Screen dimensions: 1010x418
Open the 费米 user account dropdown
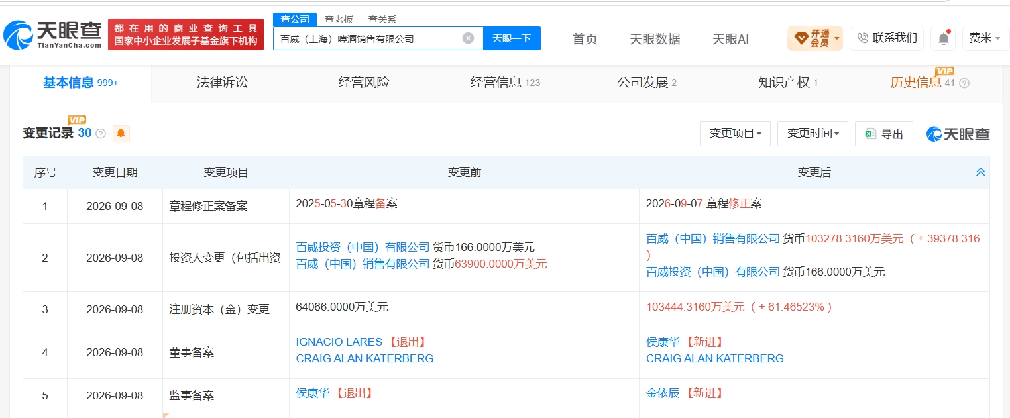985,38
